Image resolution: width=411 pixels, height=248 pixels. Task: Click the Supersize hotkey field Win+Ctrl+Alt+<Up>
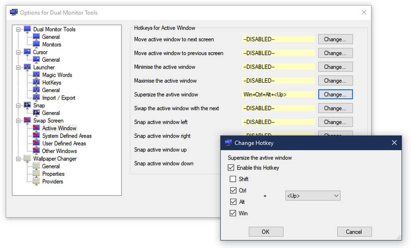coord(278,95)
